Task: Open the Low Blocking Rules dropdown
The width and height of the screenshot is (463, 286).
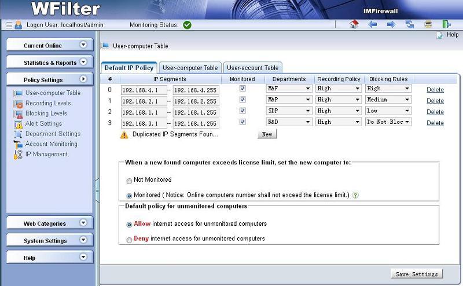Action: pyautogui.click(x=388, y=111)
